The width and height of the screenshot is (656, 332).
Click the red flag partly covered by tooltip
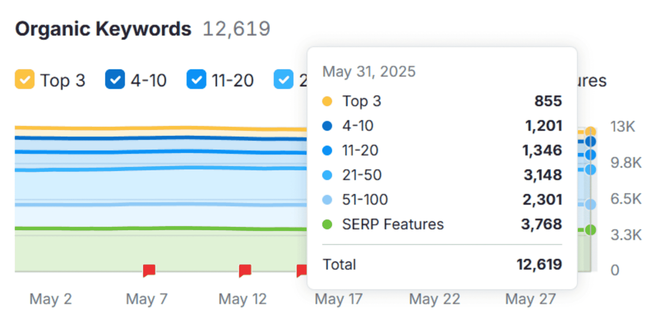tap(302, 270)
